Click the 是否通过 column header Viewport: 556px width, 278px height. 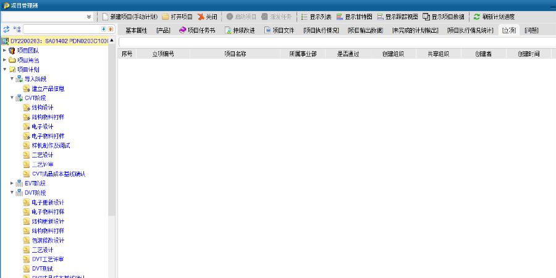coord(348,54)
